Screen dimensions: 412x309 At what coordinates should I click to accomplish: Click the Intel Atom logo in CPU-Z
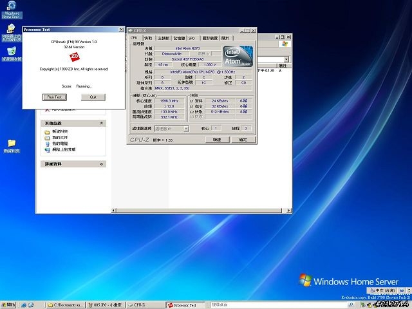pos(237,57)
